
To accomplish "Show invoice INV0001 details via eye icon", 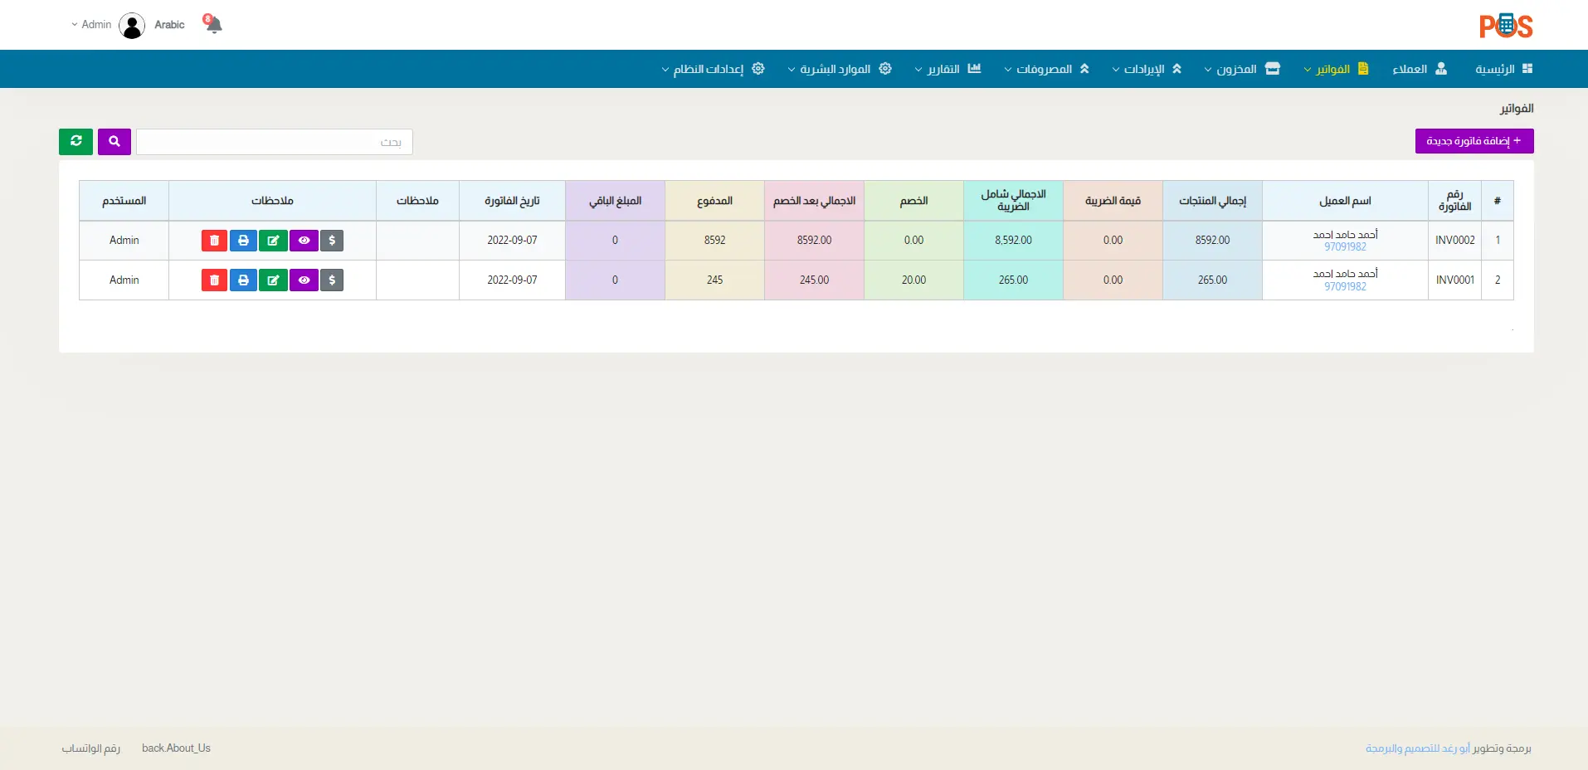I will [304, 280].
